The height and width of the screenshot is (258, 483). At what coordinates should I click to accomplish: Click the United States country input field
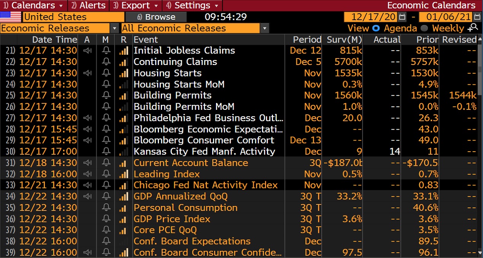[x=73, y=17]
